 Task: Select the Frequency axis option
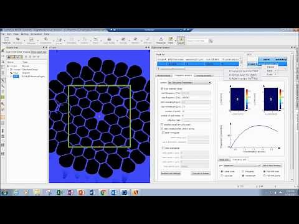pos(243,172)
